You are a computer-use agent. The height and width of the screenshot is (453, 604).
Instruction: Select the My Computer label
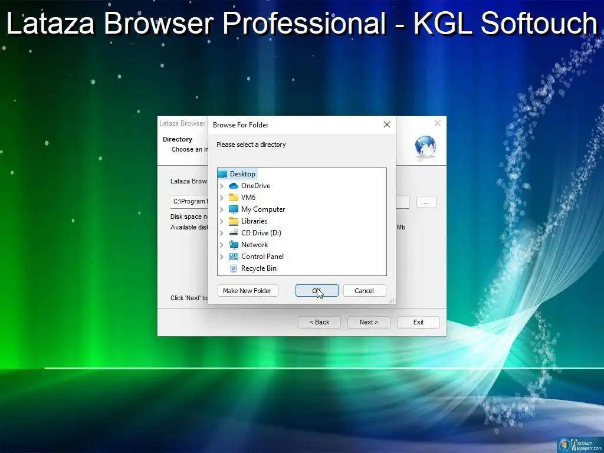pyautogui.click(x=263, y=209)
